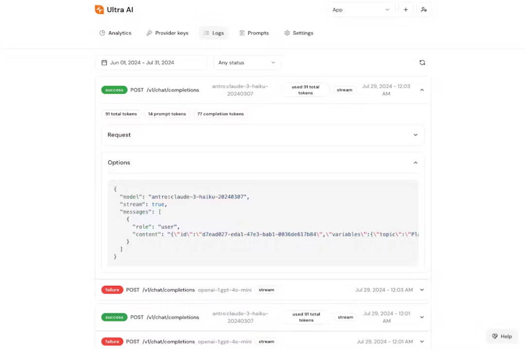The image size is (525, 349).
Task: Open the Any status filter dropdown
Action: click(x=247, y=63)
